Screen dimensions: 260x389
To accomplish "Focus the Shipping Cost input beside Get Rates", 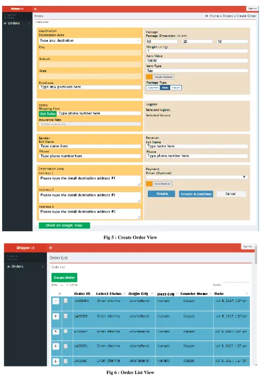I will [99, 113].
